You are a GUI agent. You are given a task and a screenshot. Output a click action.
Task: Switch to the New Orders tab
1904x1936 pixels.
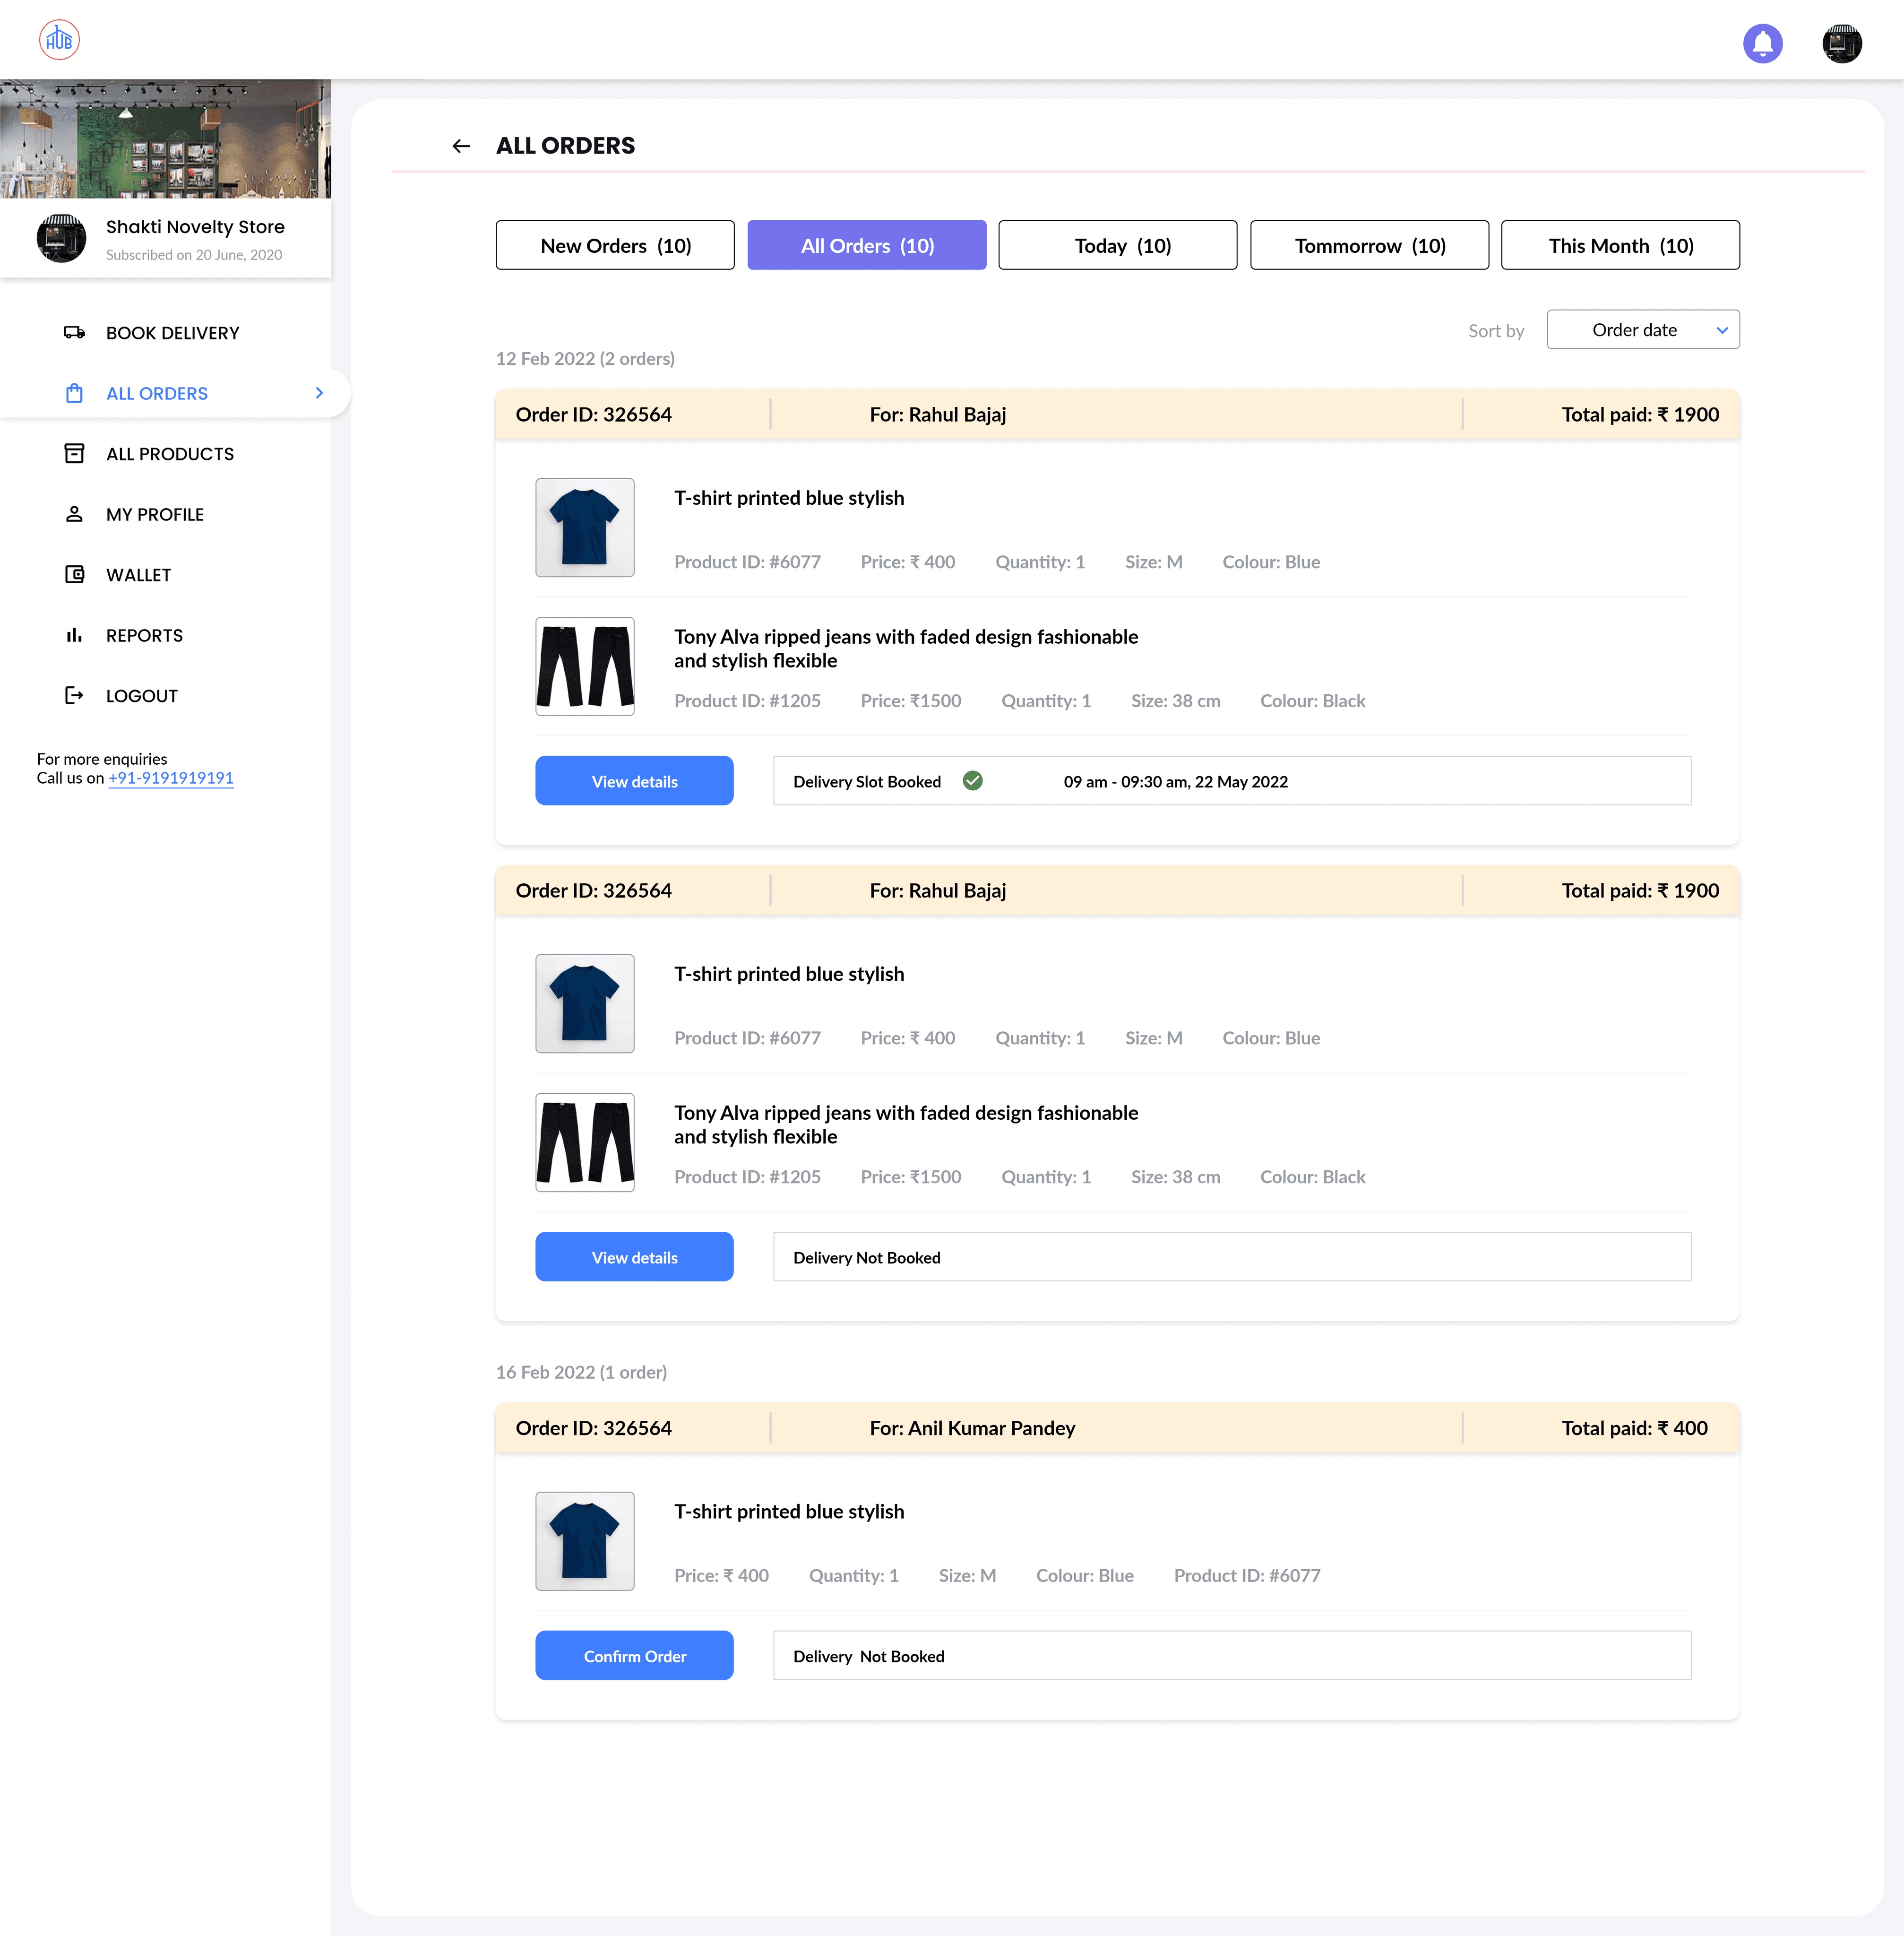pos(615,245)
